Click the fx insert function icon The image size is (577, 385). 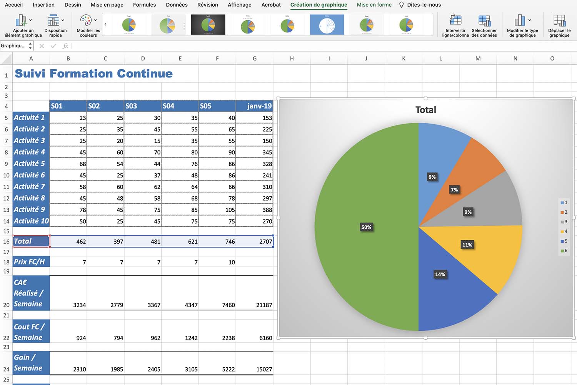pyautogui.click(x=65, y=46)
